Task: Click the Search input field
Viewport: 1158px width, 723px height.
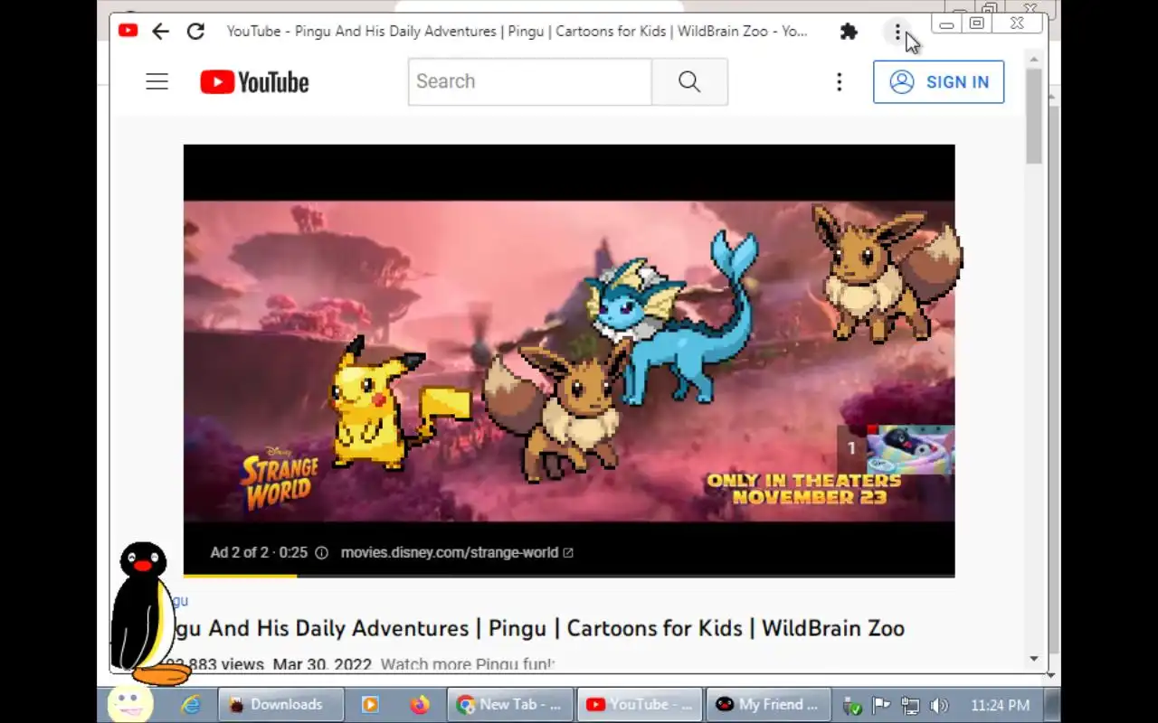Action: 529,81
